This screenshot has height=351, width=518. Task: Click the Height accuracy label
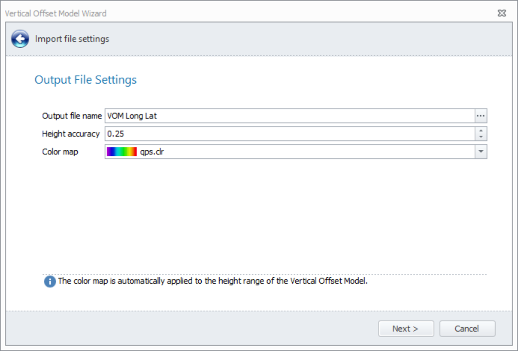(71, 134)
